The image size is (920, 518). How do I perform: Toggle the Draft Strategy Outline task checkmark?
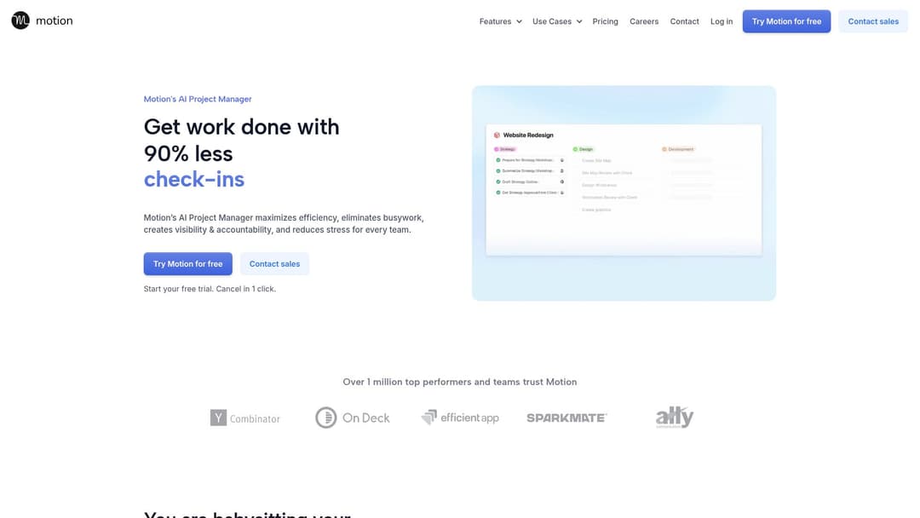[498, 181]
